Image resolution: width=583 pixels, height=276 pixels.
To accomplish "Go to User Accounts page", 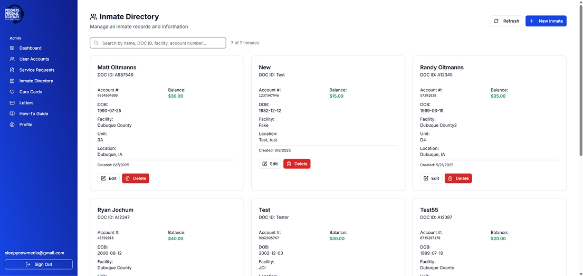I will pos(34,59).
